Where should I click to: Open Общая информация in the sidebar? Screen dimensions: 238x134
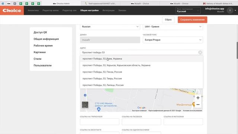pyautogui.click(x=46, y=39)
